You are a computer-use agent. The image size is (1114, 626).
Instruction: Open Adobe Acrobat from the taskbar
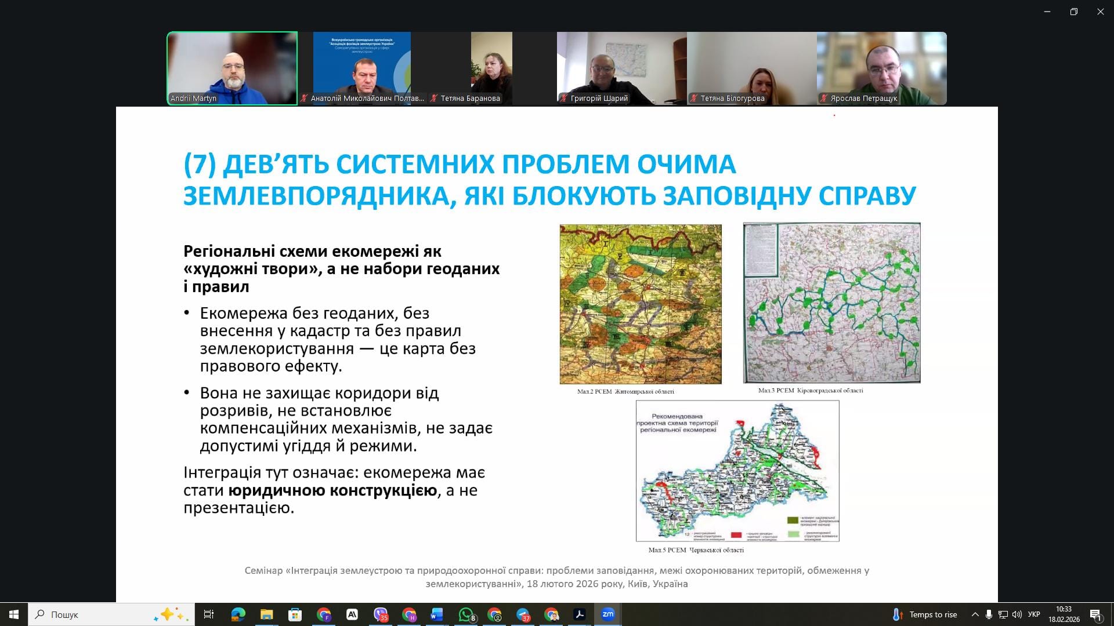pyautogui.click(x=579, y=614)
